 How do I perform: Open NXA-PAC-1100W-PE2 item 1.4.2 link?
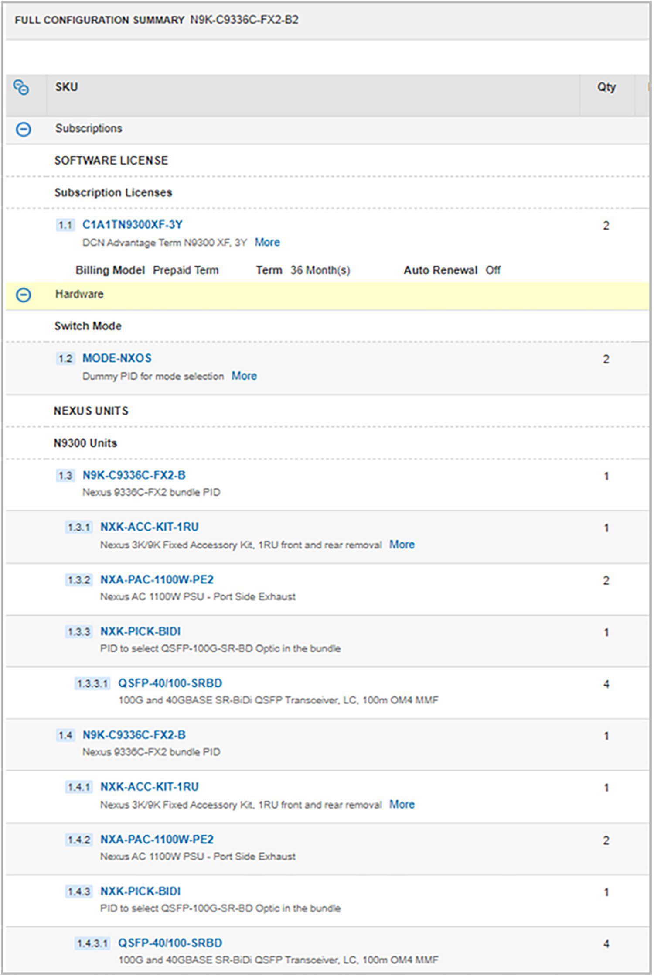click(x=157, y=840)
